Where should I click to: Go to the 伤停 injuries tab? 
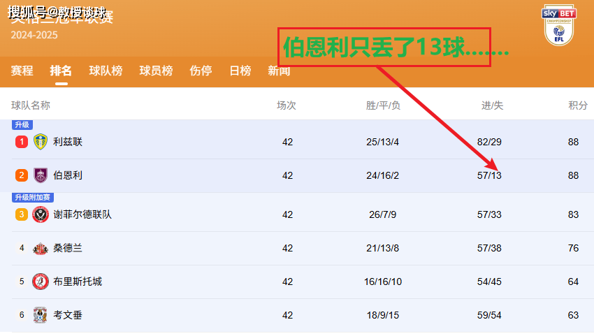(201, 71)
